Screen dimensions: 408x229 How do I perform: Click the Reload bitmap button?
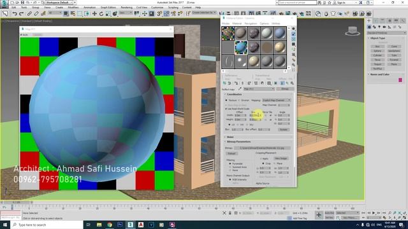231,154
